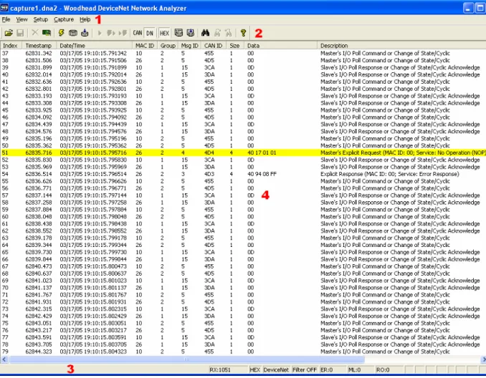Image resolution: width=486 pixels, height=378 pixels.
Task: Click the MAC ID column header
Action: 145,46
